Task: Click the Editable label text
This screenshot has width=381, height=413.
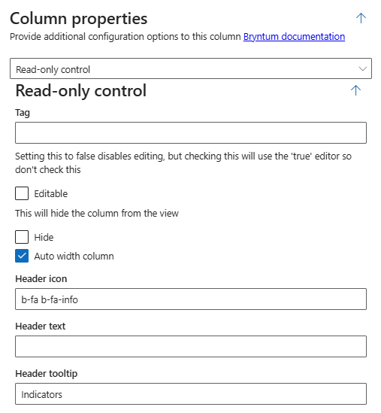Action: [x=51, y=193]
